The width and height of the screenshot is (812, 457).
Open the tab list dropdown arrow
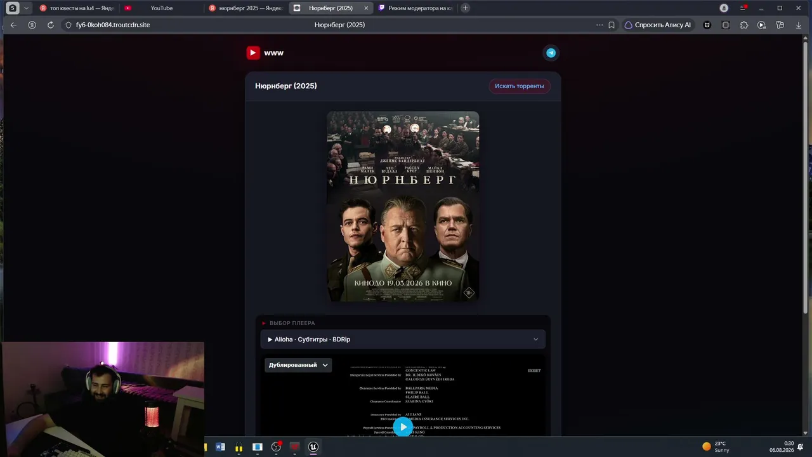27,8
